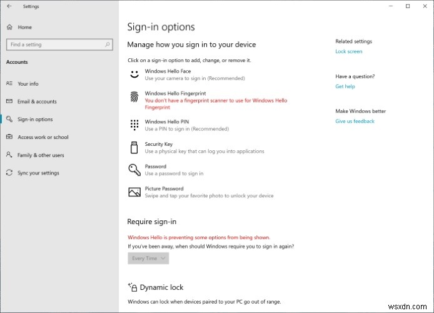This screenshot has width=434, height=313.
Task: Click the Security Key USB icon
Action: coord(134,147)
